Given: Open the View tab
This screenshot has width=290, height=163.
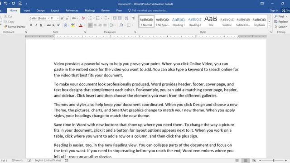Looking at the screenshot, I should point(119,10).
